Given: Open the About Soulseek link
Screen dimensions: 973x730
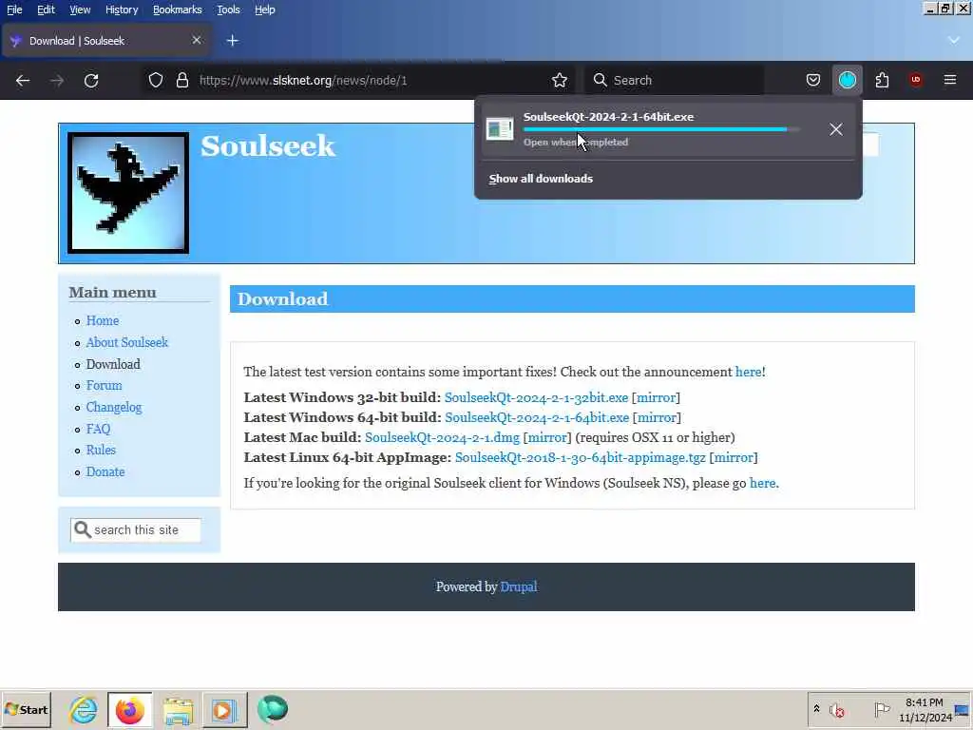Looking at the screenshot, I should [126, 342].
